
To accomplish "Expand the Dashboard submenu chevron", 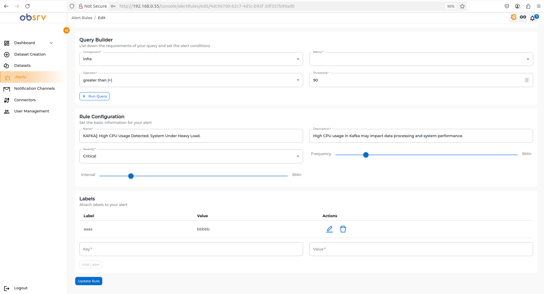I will click(51, 43).
